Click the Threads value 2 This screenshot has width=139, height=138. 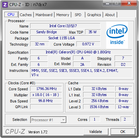[126, 119]
